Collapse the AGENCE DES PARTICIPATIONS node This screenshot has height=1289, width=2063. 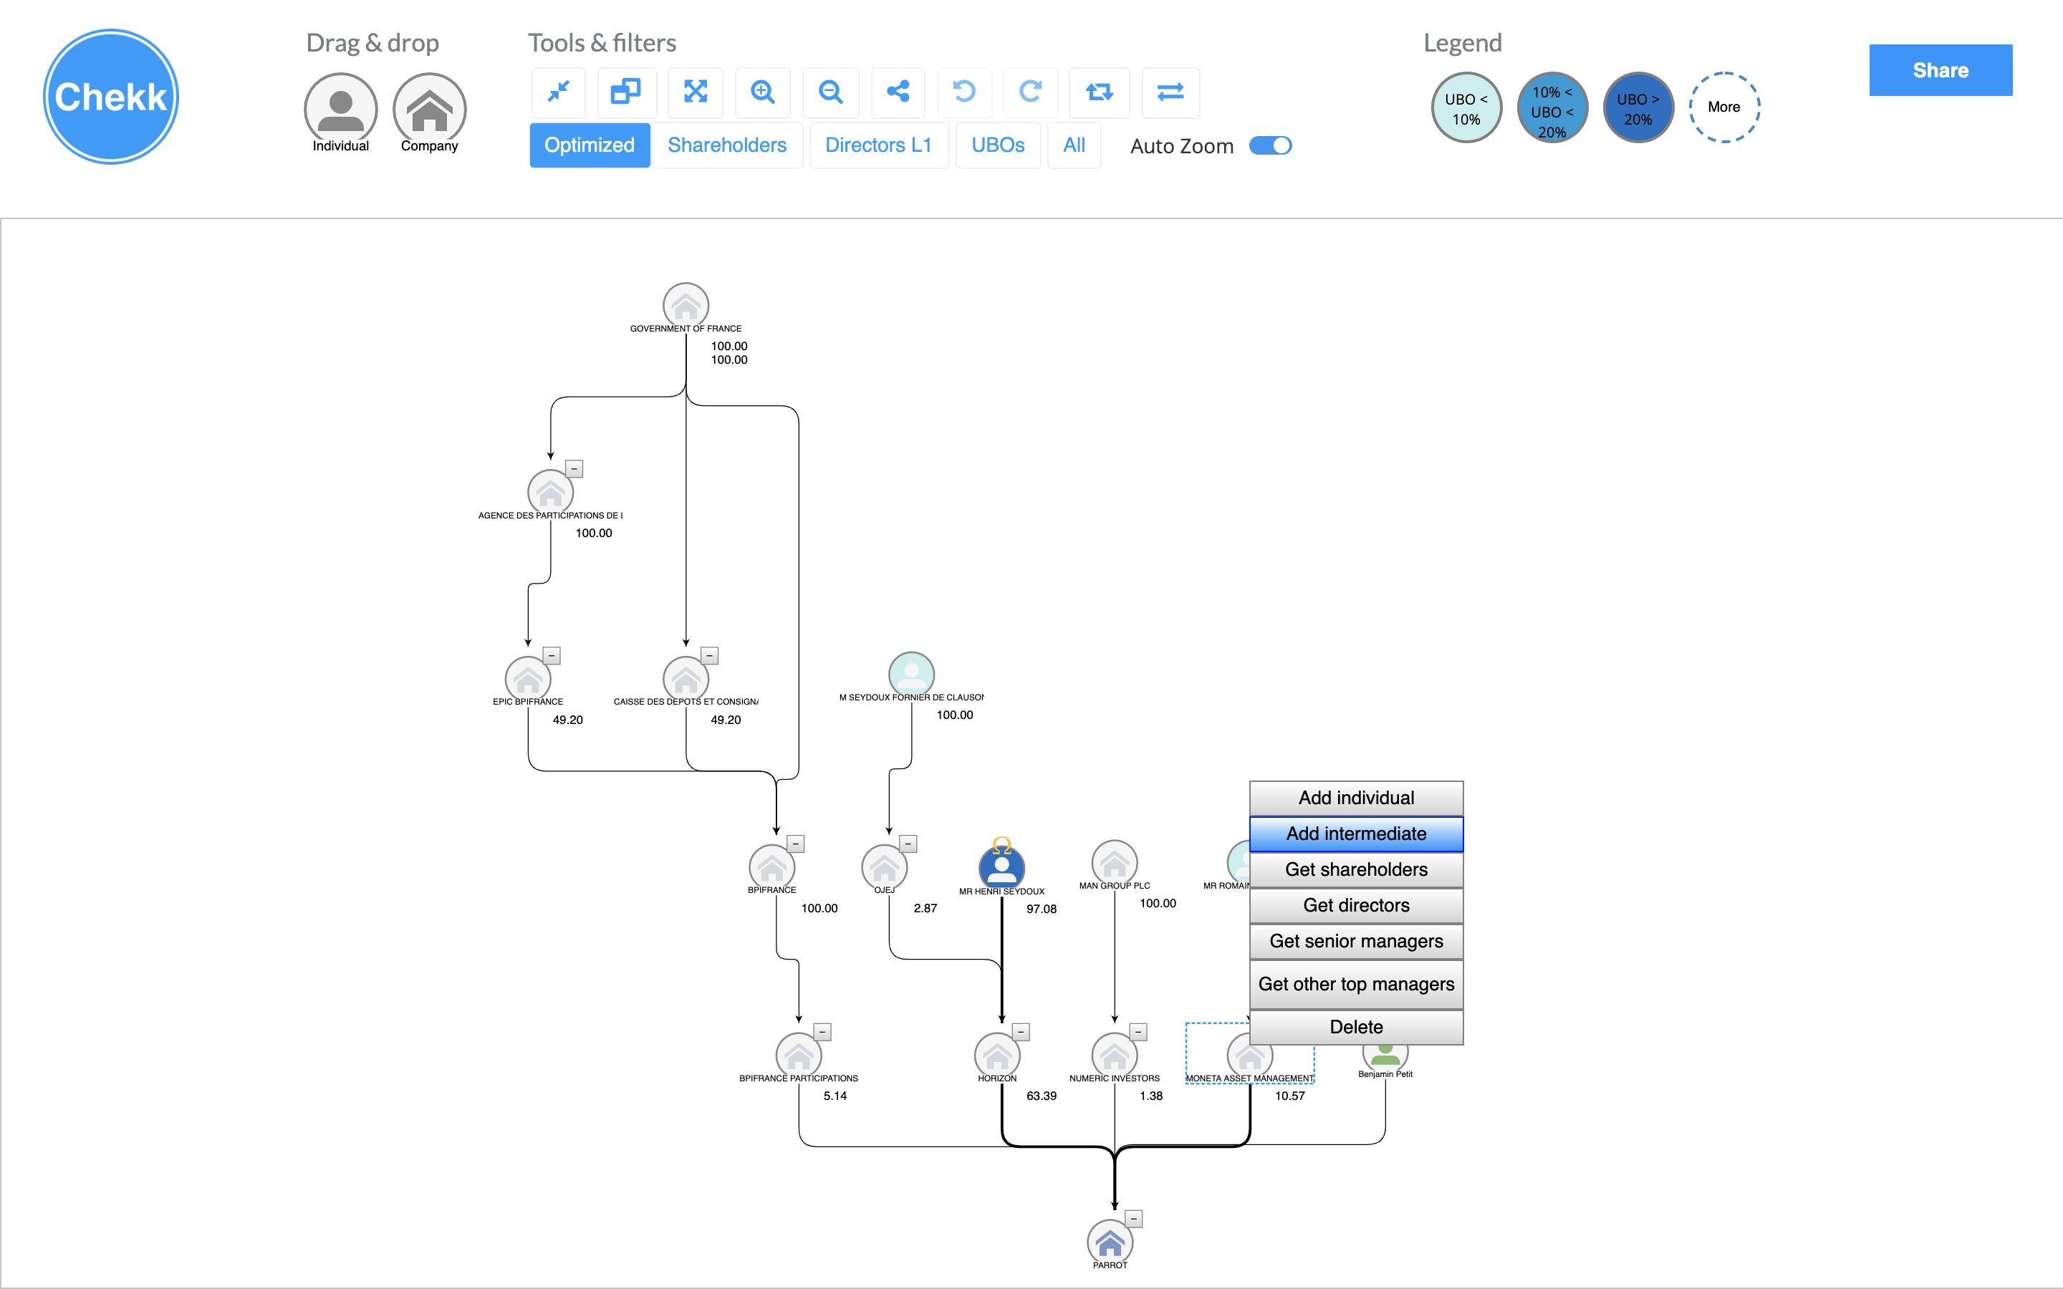[x=574, y=469]
